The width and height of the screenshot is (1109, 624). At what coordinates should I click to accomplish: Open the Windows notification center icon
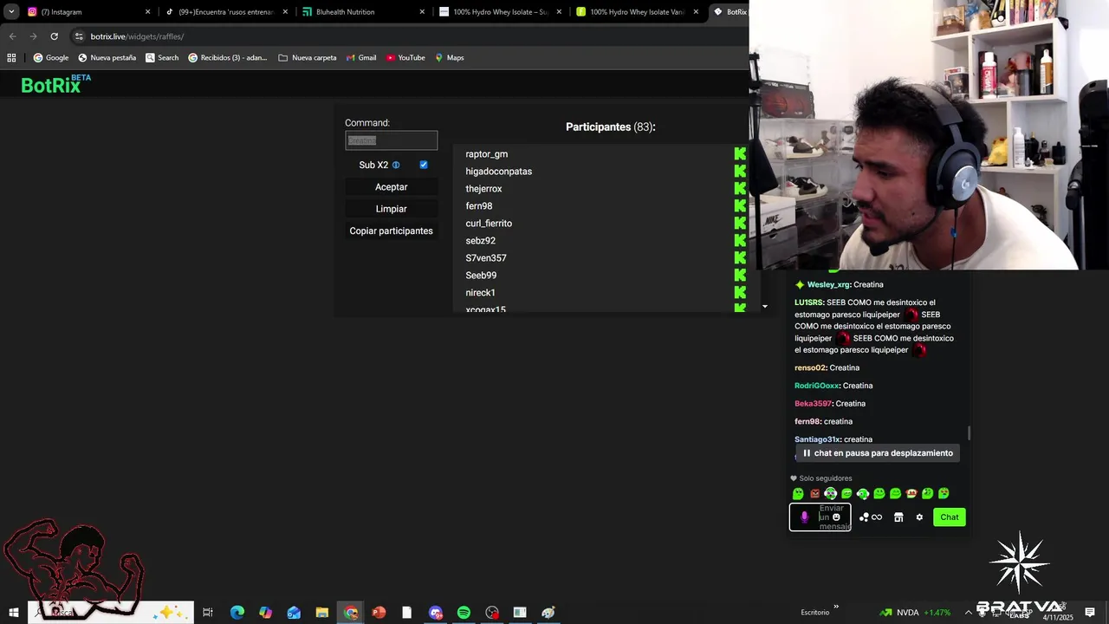pyautogui.click(x=1090, y=613)
